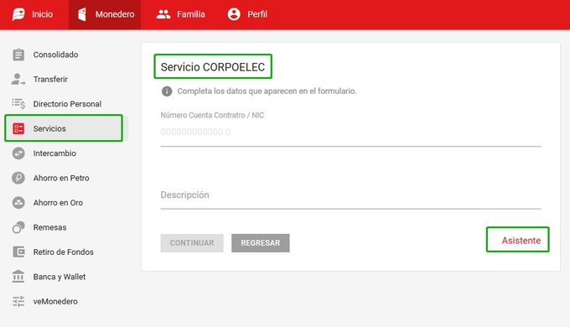Click the Banca y Wallet bank icon

click(x=18, y=277)
